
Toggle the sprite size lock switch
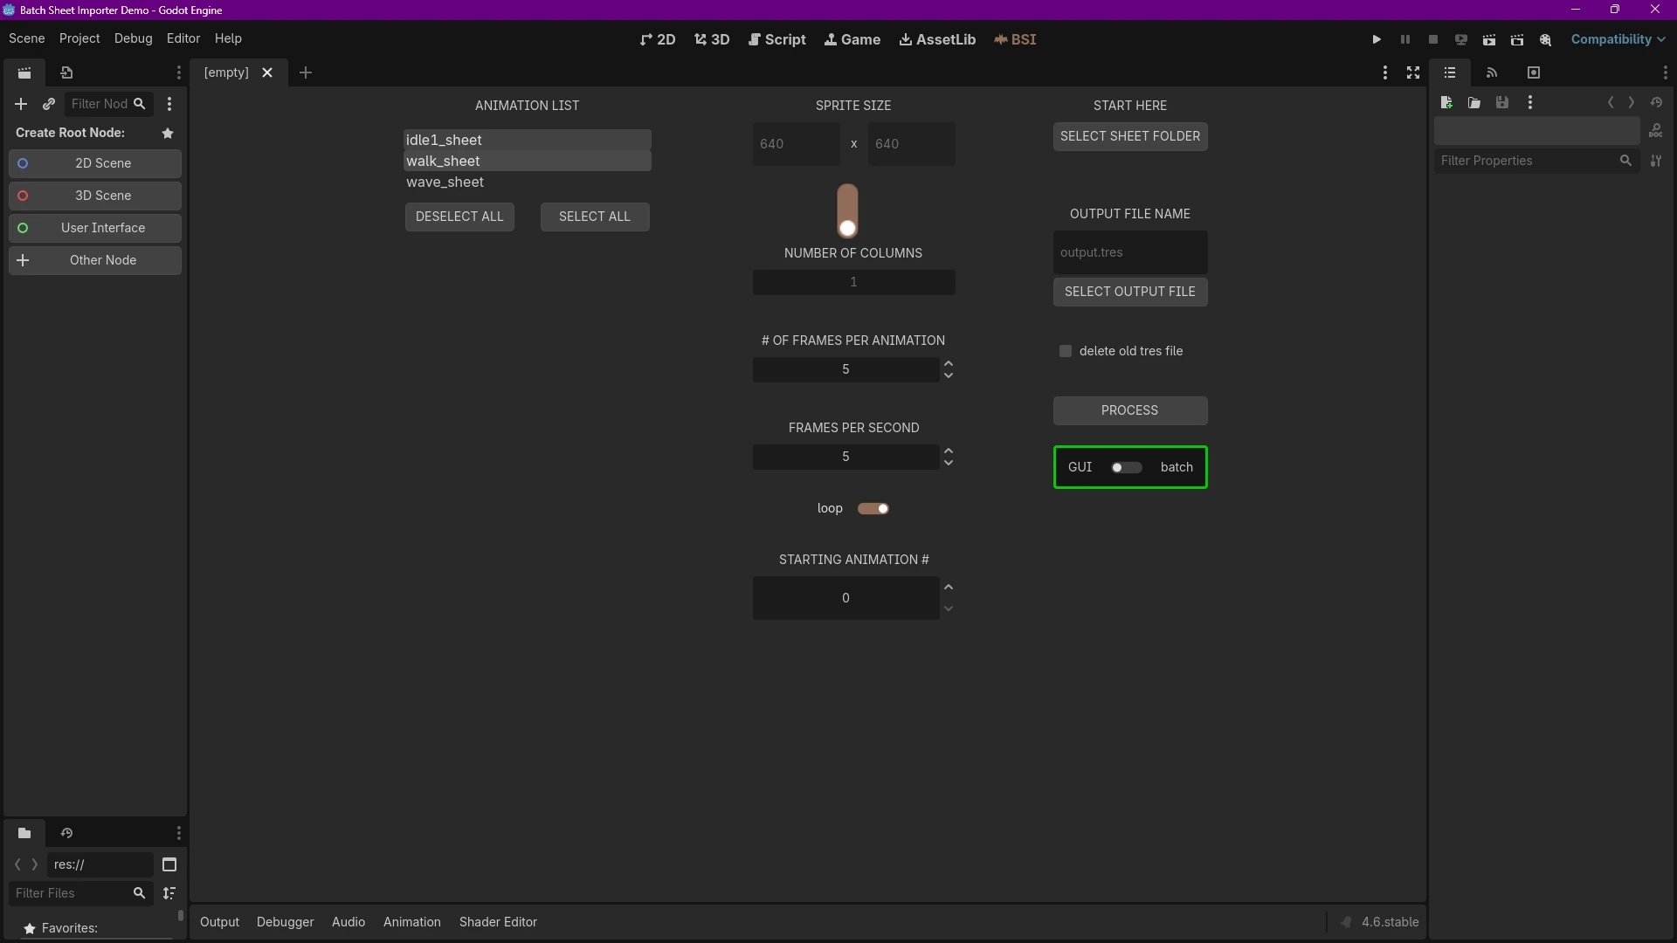(x=847, y=210)
